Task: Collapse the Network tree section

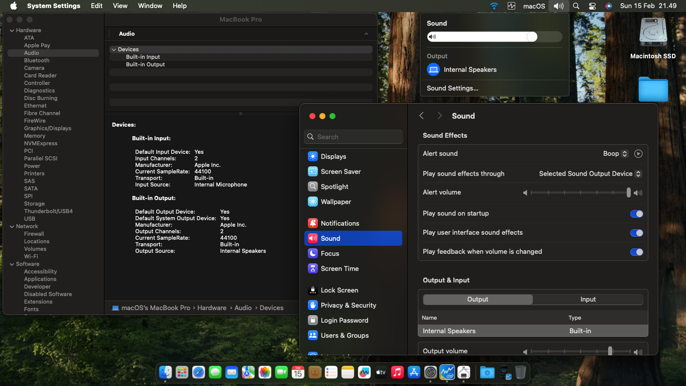Action: pyautogui.click(x=12, y=226)
